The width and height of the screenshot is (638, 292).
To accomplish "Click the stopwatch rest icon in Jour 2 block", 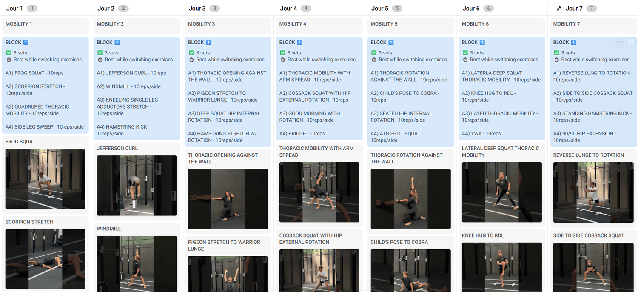I will tap(100, 60).
